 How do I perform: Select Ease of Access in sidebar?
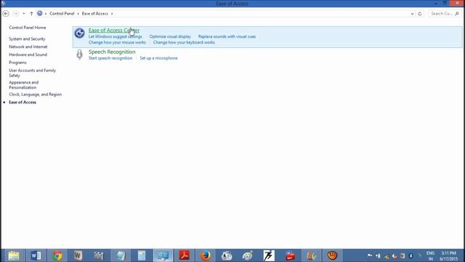[23, 102]
